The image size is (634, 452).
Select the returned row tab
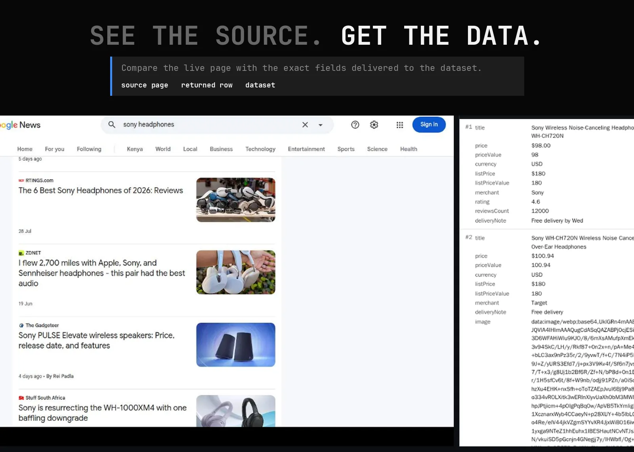point(207,85)
